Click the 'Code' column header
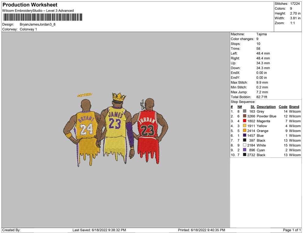This screenshot has height=233, width=303. 283,107
